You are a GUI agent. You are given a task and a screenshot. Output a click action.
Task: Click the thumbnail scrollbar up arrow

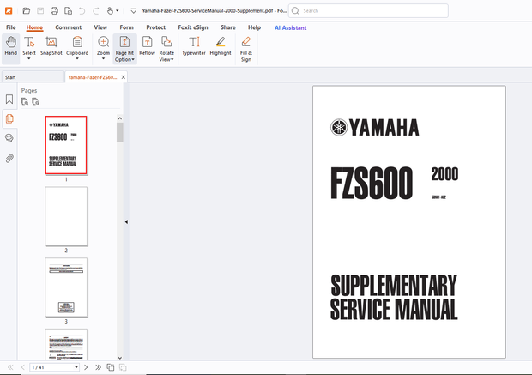click(120, 118)
